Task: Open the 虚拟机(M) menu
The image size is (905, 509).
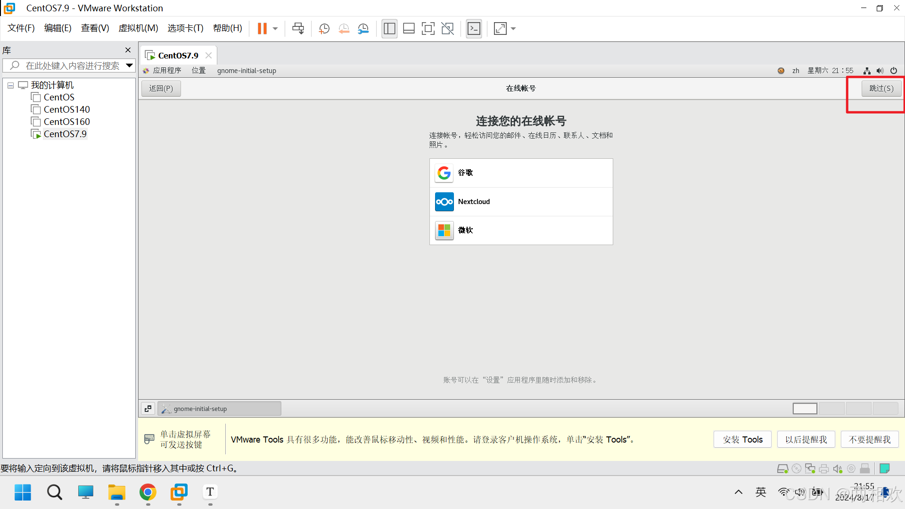Action: pos(138,28)
